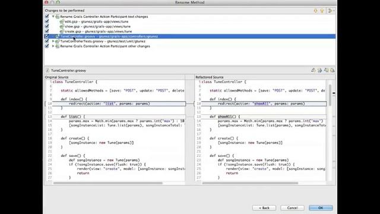Image resolution: width=380 pixels, height=214 pixels.
Task: Uncheck the TuneControllerTests.groovy checkbox
Action: pos(47,41)
